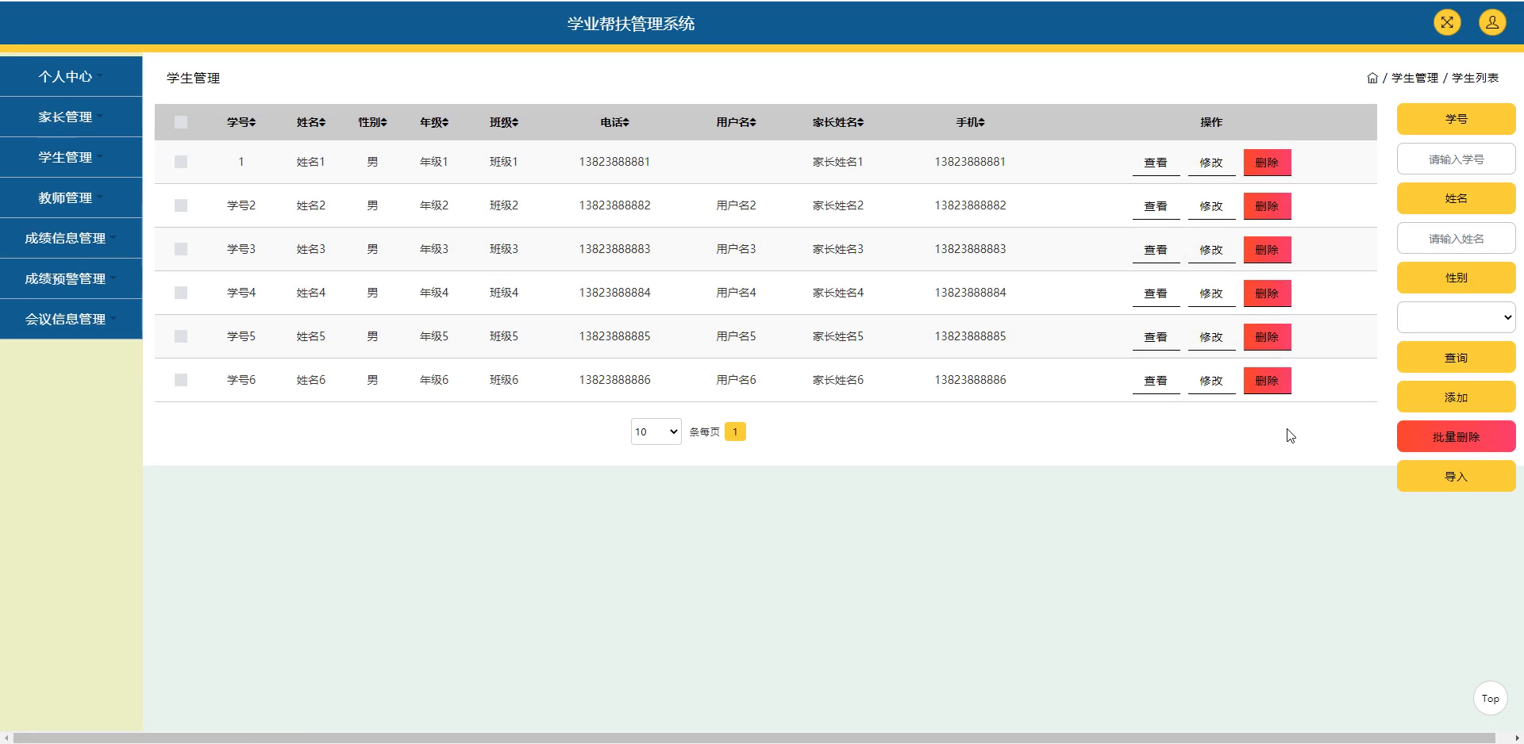Sort table by 用户名 column arrows
The height and width of the screenshot is (744, 1524).
[753, 122]
